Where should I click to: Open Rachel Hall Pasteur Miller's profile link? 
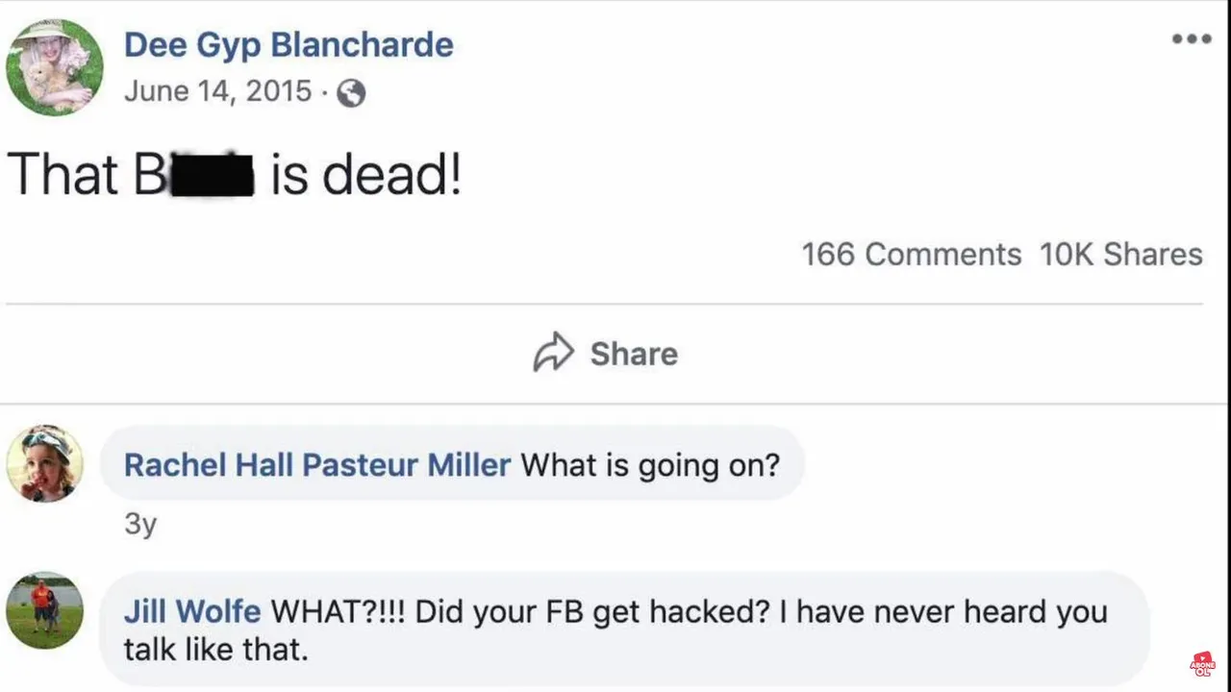tap(317, 465)
